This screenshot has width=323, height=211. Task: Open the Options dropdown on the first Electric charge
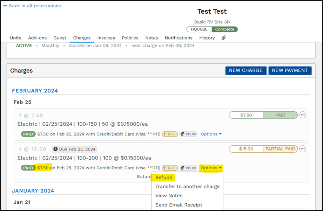click(211, 134)
